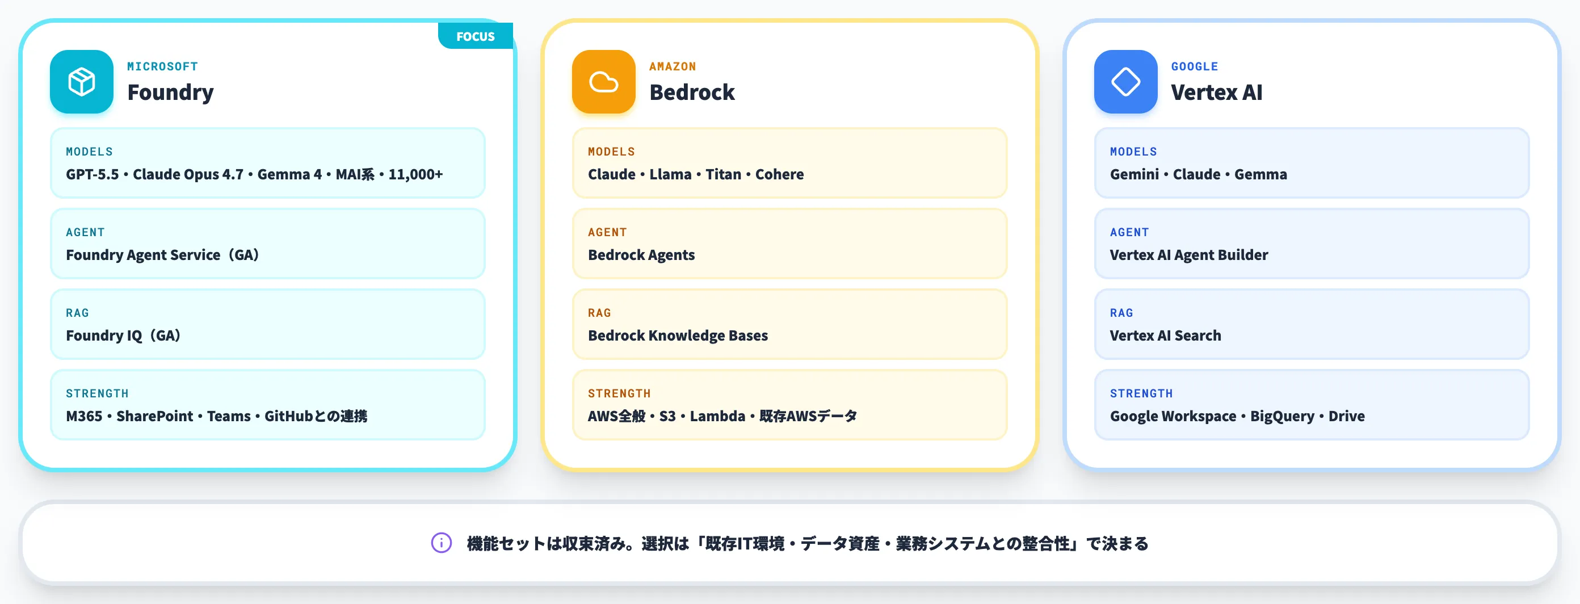The height and width of the screenshot is (604, 1580).
Task: Click the Amazon Bedrock cloud icon
Action: pyautogui.click(x=603, y=82)
